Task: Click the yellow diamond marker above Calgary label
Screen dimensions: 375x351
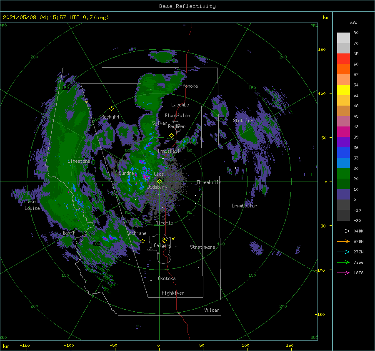Action: 165,240
